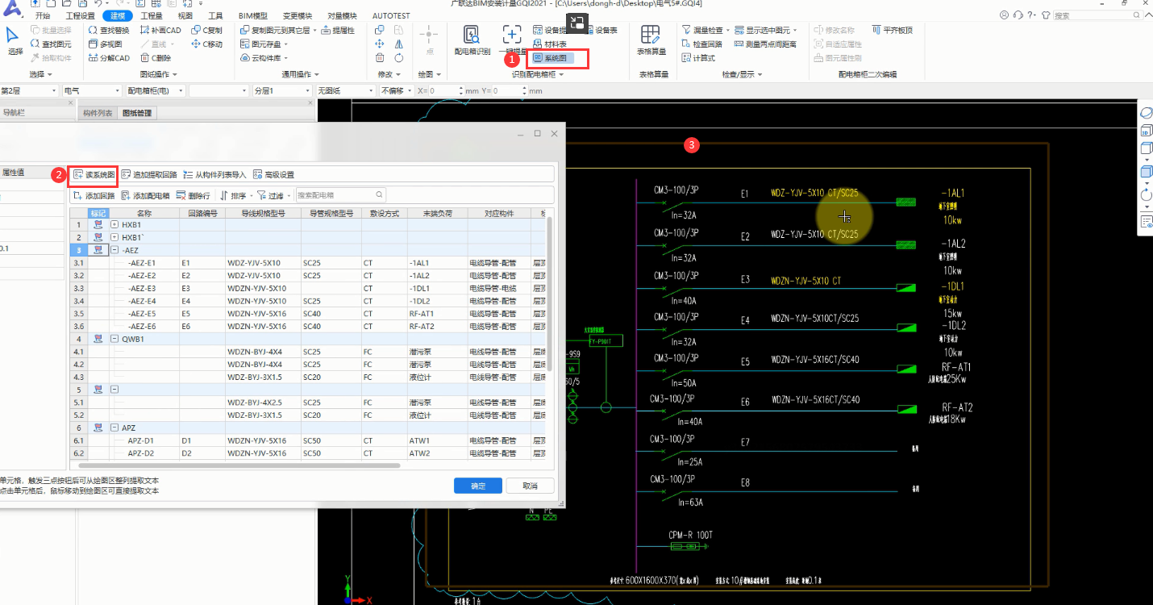Click 配电箱识别 large button
The height and width of the screenshot is (605, 1153).
[x=472, y=40]
